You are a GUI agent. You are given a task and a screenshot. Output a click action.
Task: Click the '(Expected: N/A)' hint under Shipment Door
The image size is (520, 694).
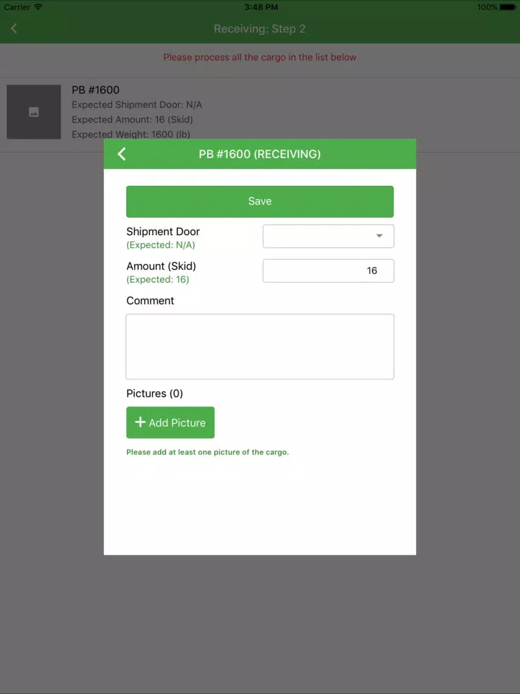point(161,245)
